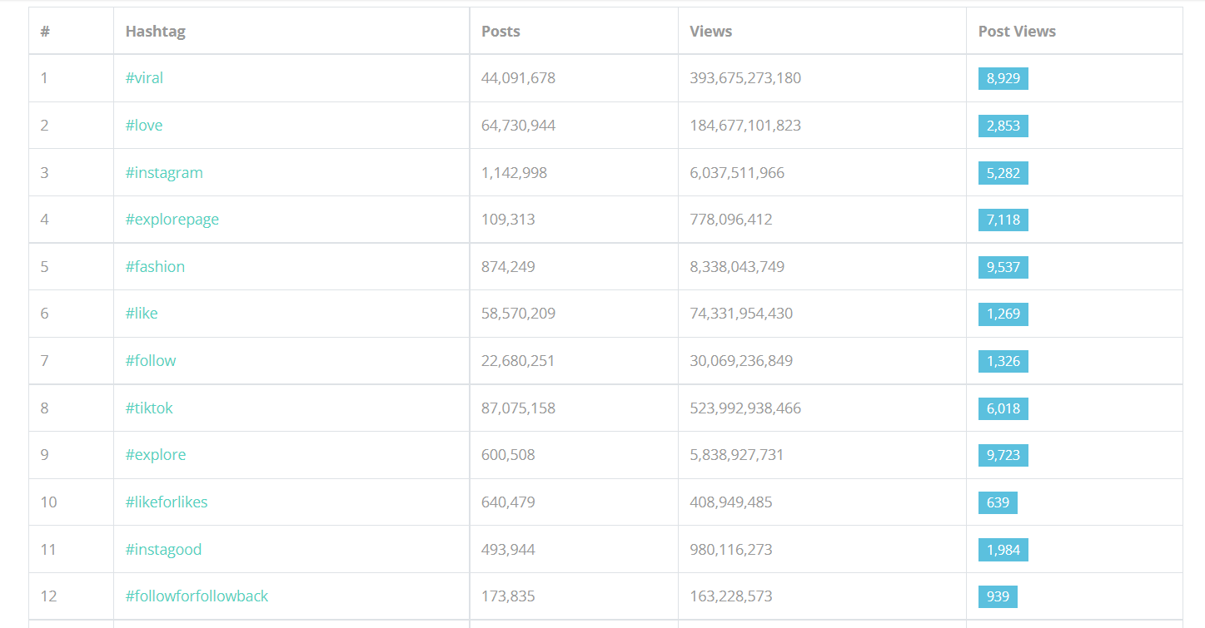Open the #tiktok hashtag link
The height and width of the screenshot is (628, 1205).
150,408
